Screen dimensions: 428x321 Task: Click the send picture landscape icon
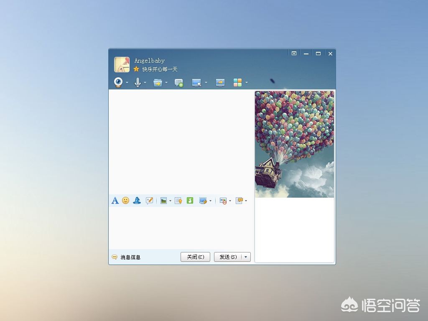point(163,201)
